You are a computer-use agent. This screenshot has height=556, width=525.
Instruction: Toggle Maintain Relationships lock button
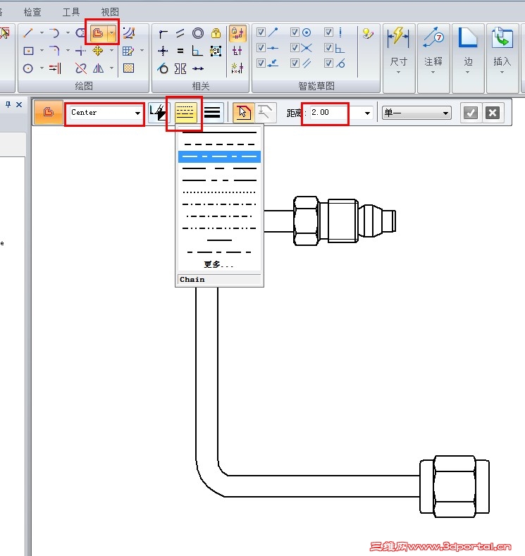237,33
